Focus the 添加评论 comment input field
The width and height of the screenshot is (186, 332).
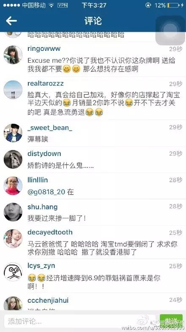click(80, 321)
